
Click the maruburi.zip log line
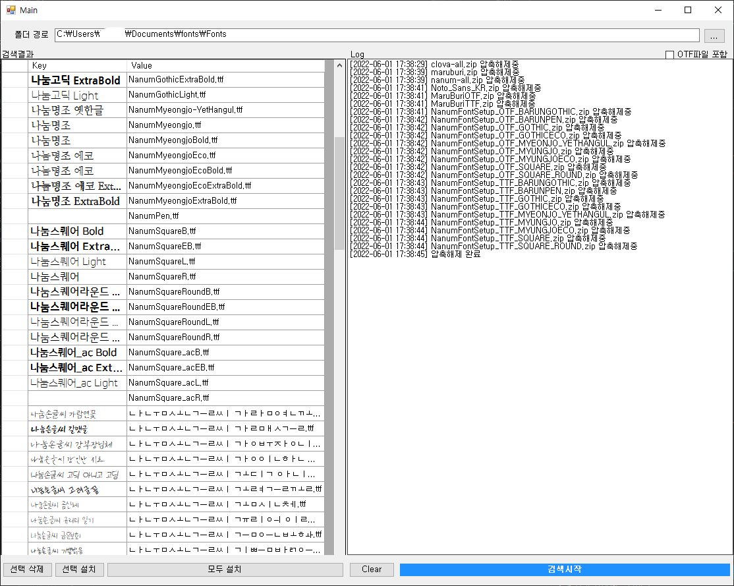[434, 72]
